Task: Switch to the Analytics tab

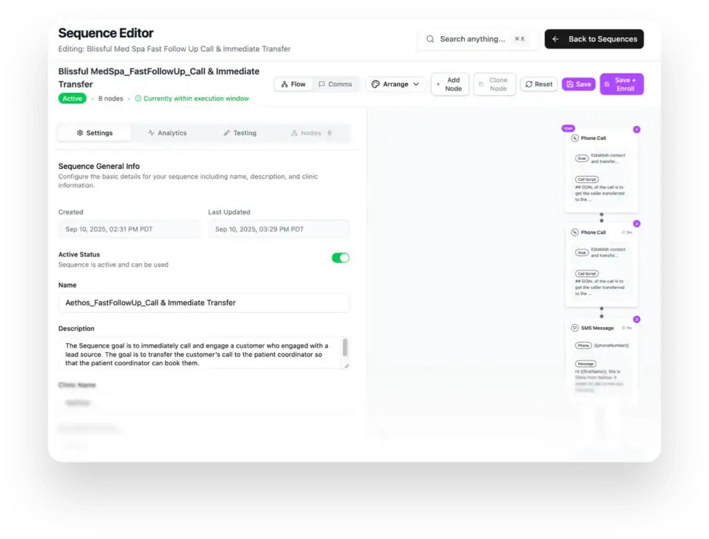Action: tap(168, 133)
